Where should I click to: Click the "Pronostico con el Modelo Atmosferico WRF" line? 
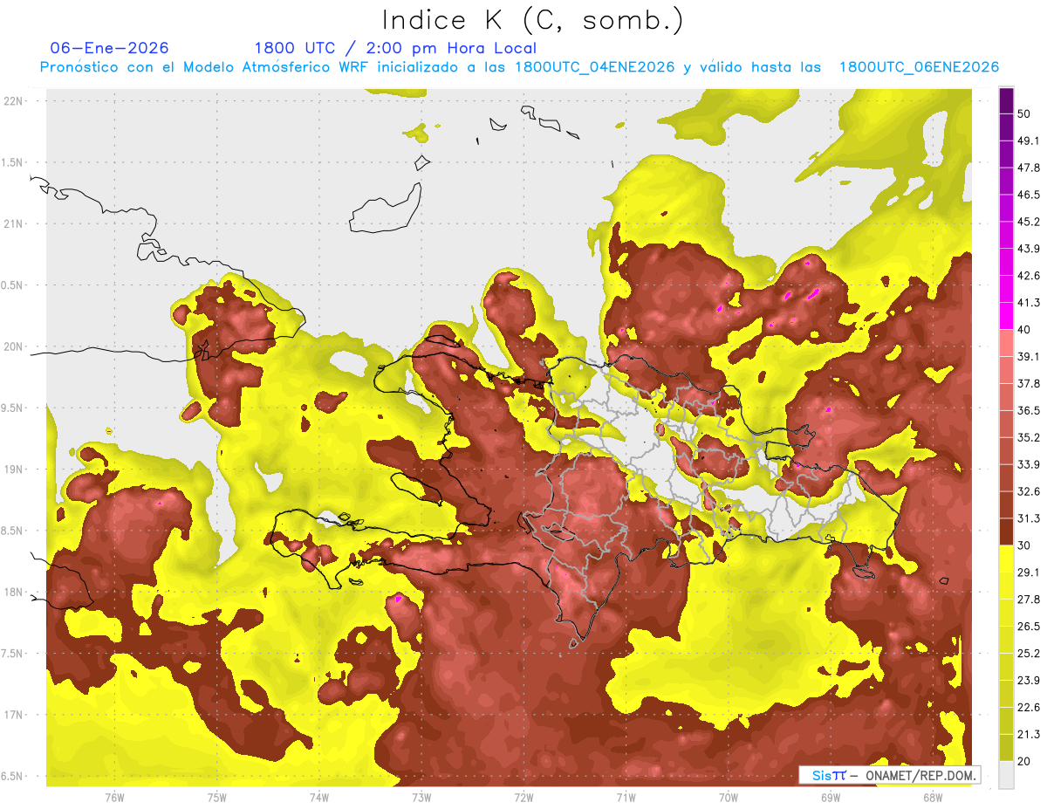point(519,67)
